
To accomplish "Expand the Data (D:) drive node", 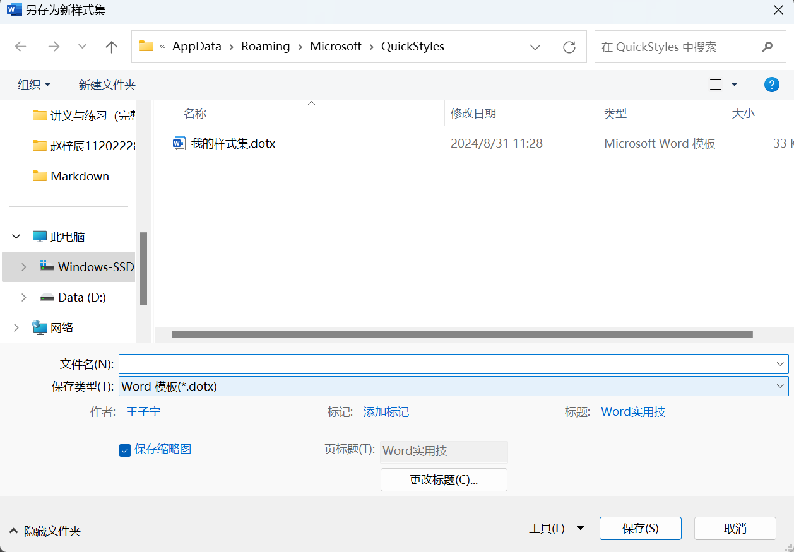I will [x=23, y=297].
